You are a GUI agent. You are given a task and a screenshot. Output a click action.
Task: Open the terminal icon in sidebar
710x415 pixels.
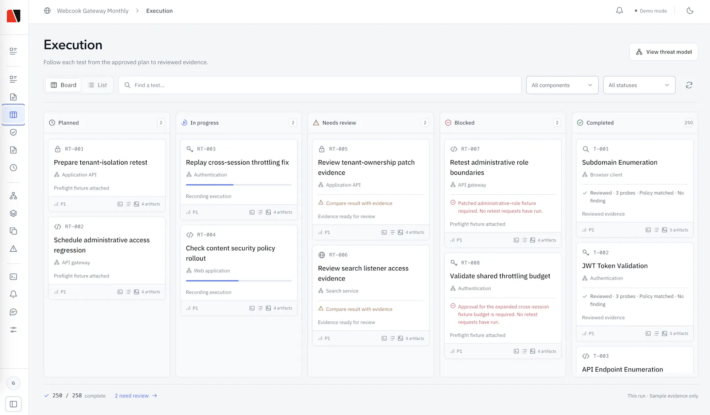[13, 277]
